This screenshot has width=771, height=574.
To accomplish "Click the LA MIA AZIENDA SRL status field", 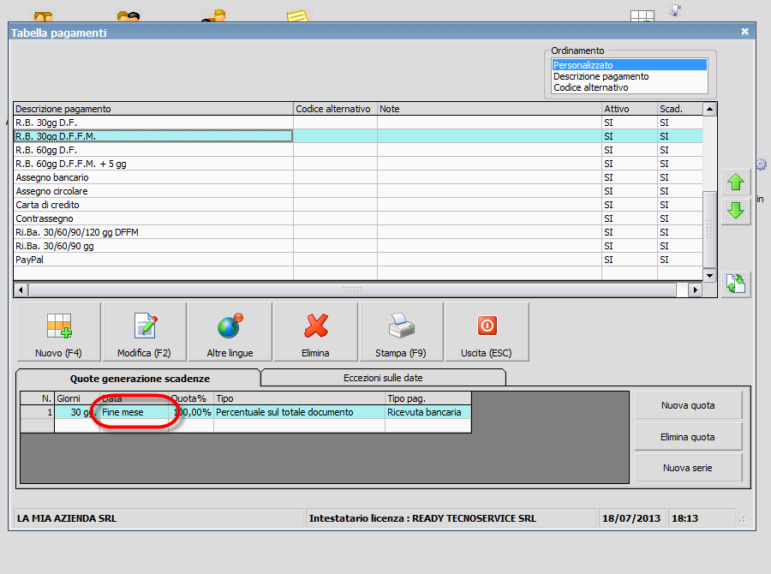I will point(158,518).
